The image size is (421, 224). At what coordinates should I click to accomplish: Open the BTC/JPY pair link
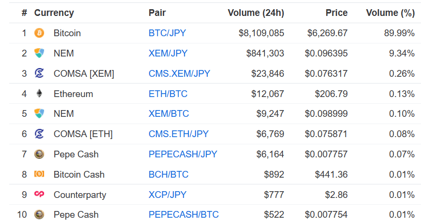tap(167, 33)
